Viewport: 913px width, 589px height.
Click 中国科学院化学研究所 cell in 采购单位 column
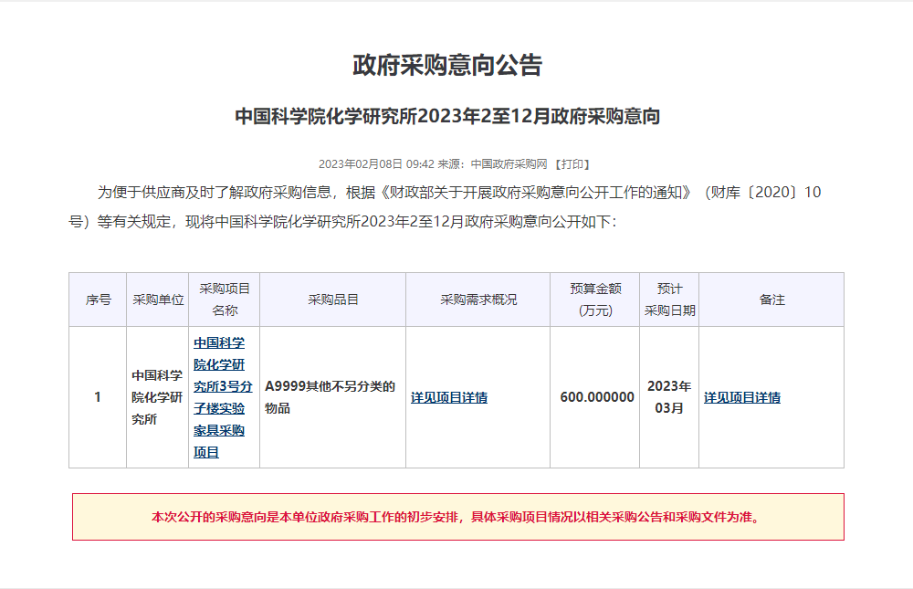158,397
